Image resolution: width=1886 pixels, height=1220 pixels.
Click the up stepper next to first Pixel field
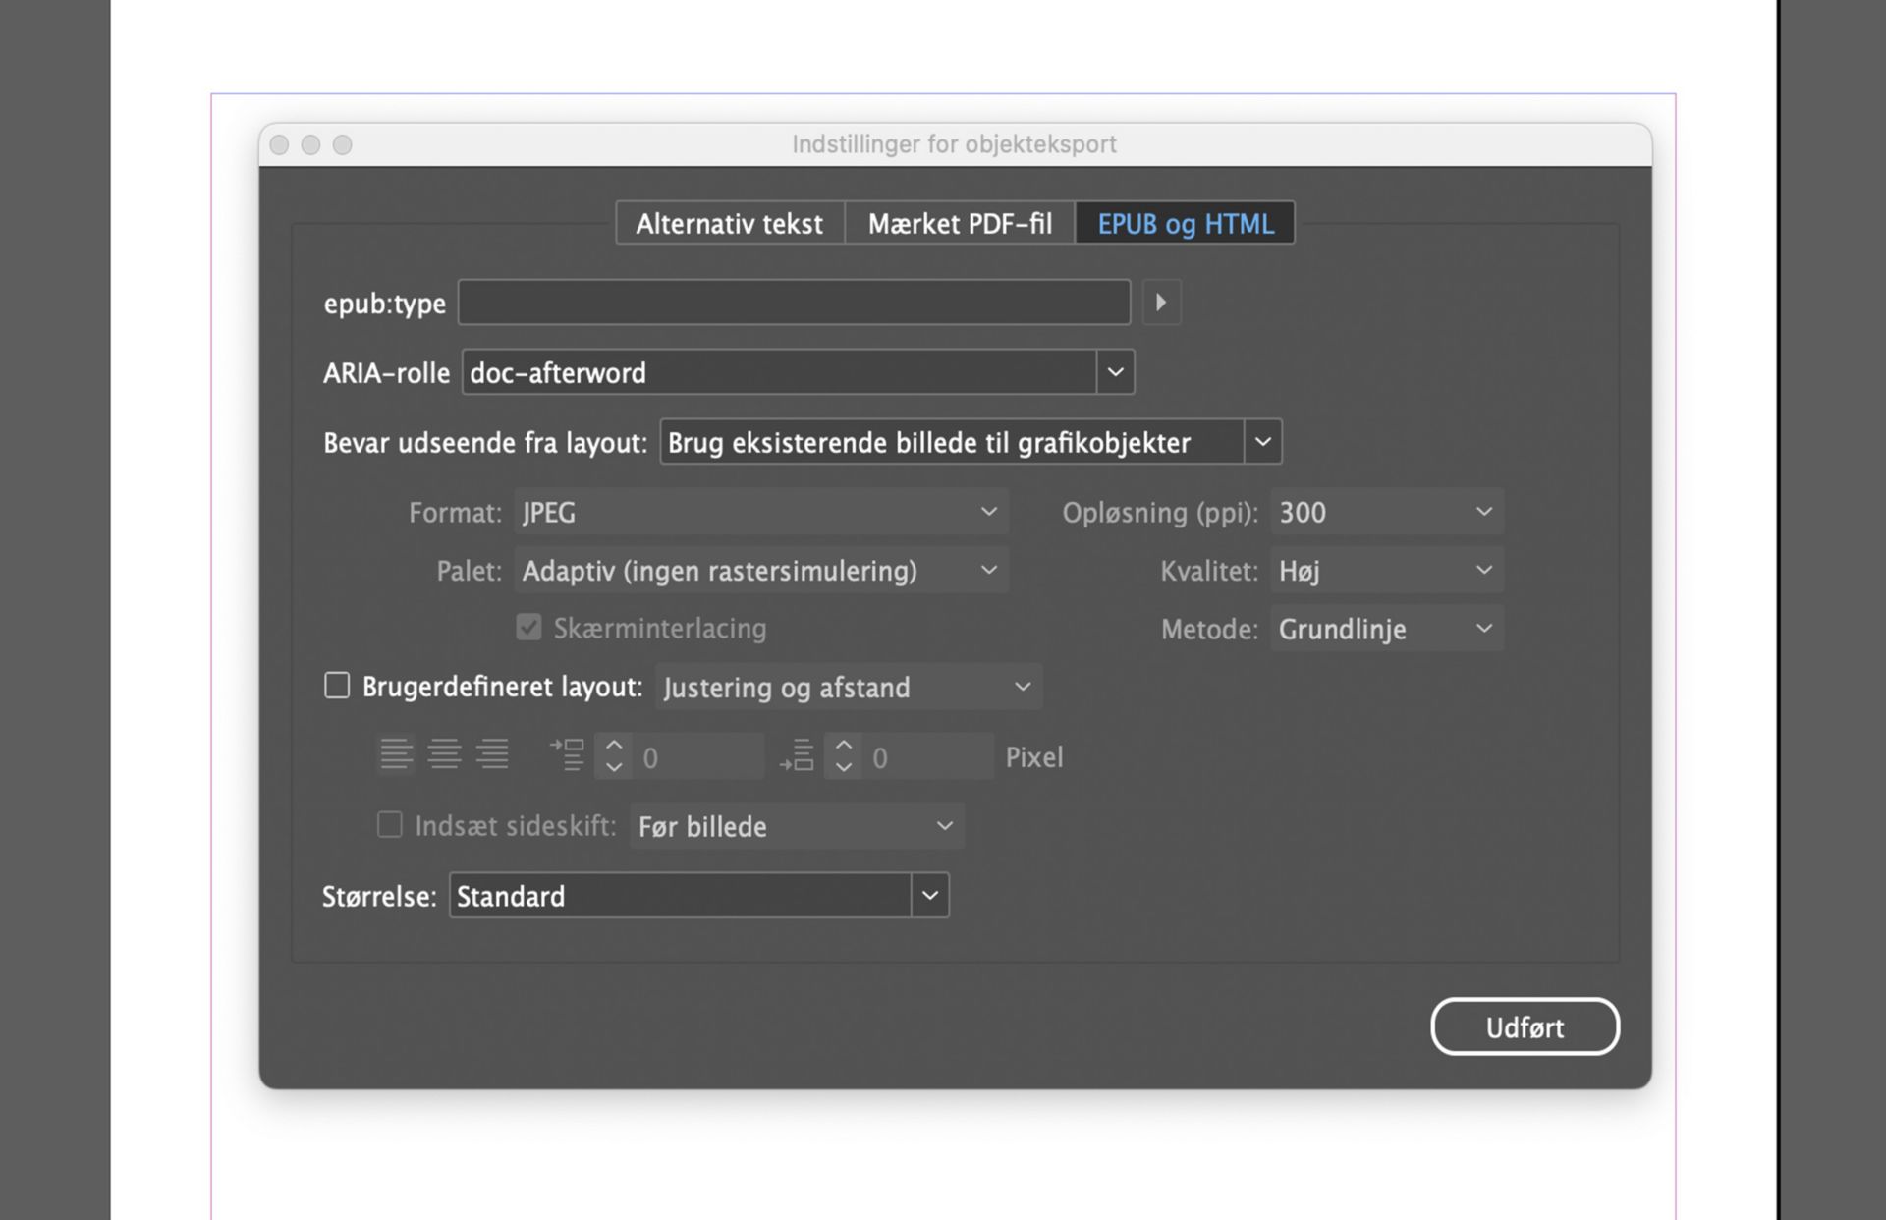[614, 747]
